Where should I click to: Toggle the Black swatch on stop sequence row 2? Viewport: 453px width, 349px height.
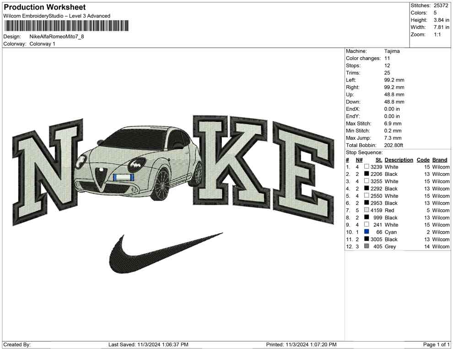pos(366,174)
